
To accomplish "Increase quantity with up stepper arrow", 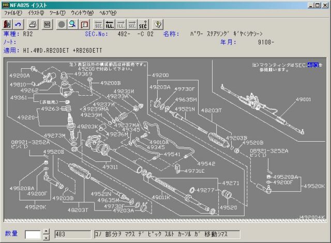I will [x=46, y=232].
